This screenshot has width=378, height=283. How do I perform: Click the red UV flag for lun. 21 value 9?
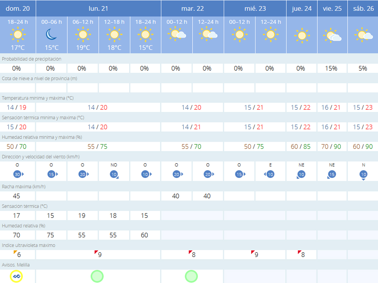tap(96, 252)
